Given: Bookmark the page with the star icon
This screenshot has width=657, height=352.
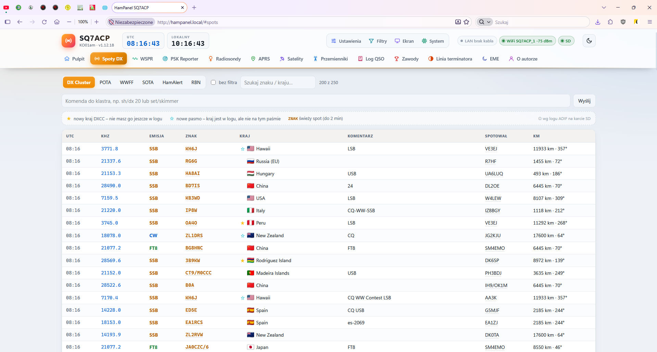Looking at the screenshot, I should point(466,22).
